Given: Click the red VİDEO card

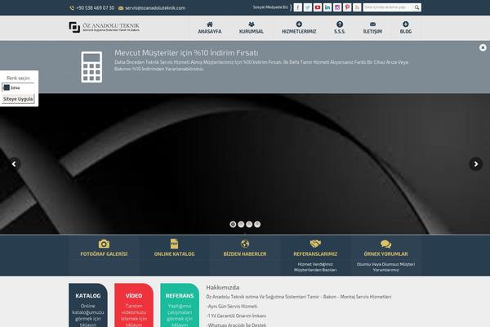Looking at the screenshot, I should coord(134,306).
